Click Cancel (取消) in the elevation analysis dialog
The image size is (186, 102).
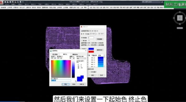point(101,75)
